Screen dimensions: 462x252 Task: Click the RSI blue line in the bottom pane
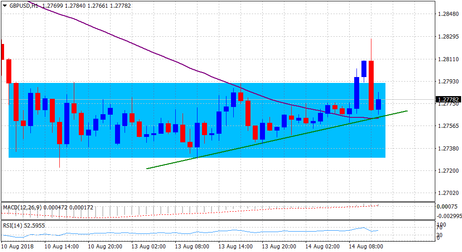click(x=181, y=233)
